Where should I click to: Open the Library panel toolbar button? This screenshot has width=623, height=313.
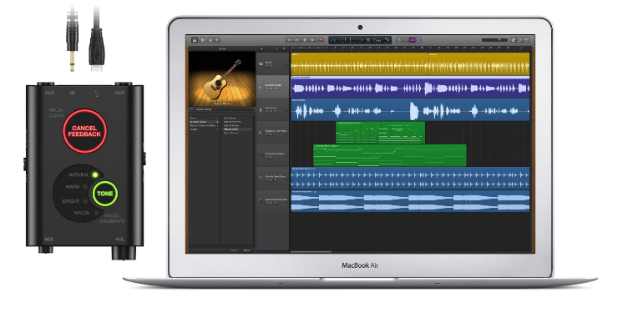(x=195, y=40)
